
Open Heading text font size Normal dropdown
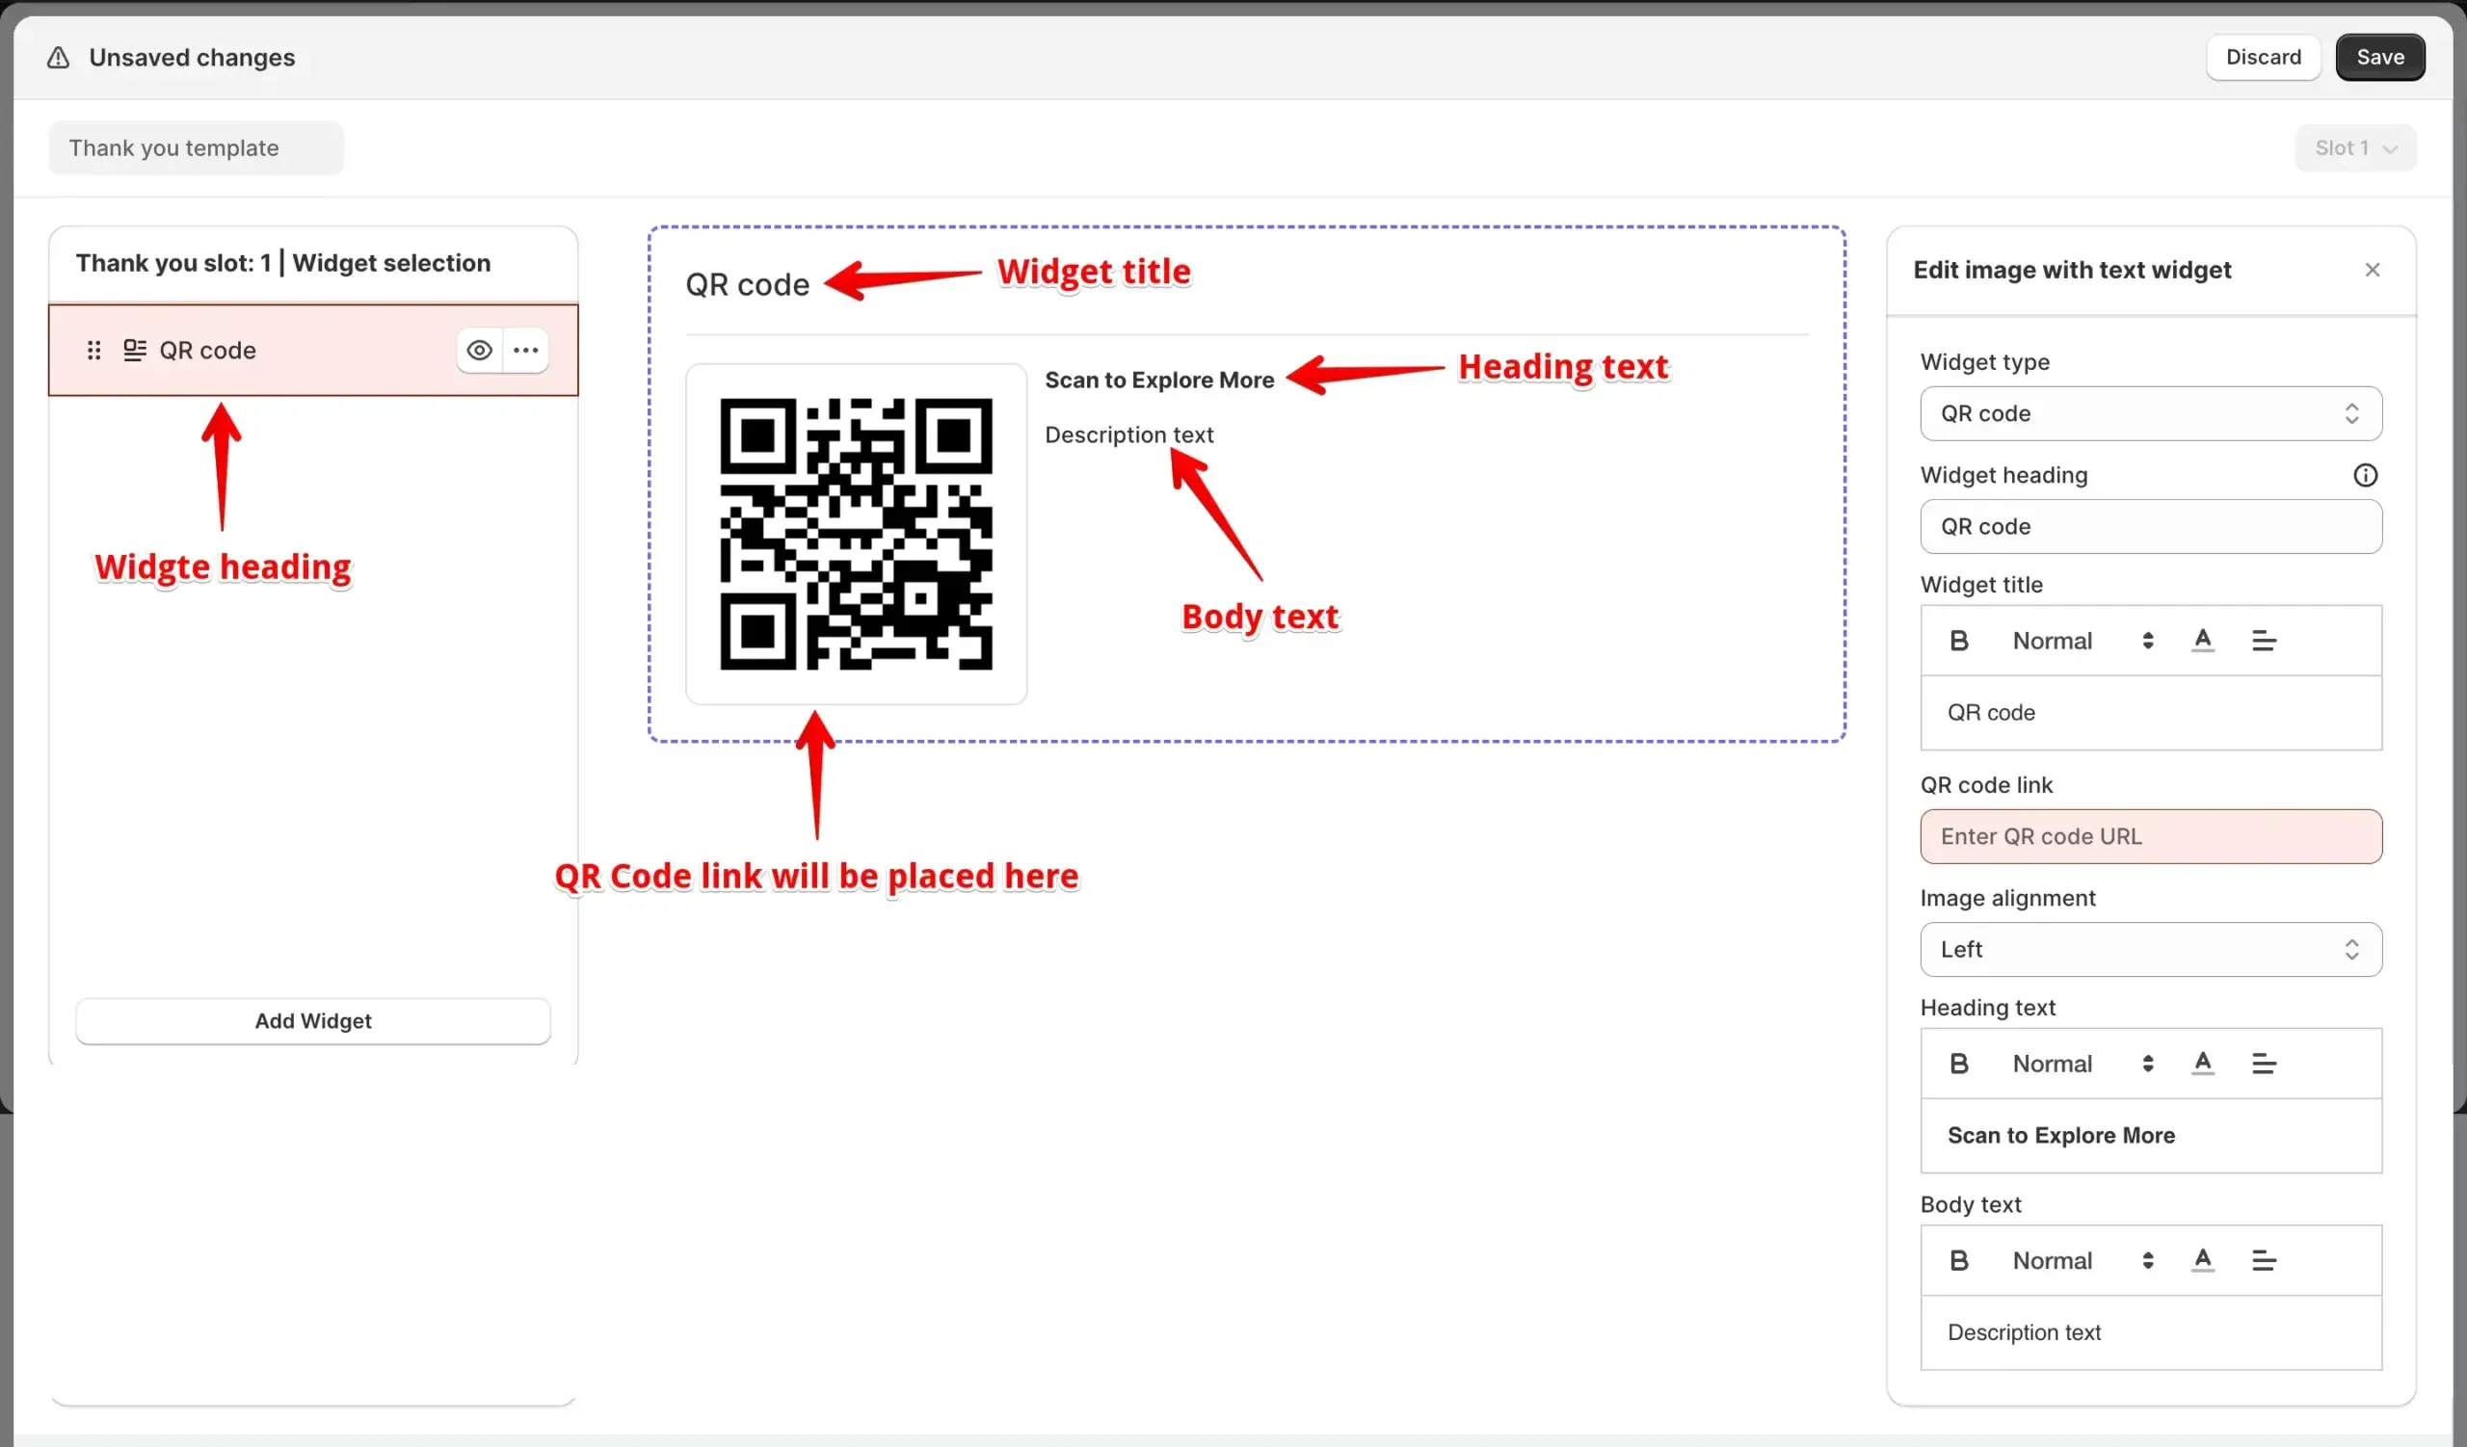pyautogui.click(x=2082, y=1064)
